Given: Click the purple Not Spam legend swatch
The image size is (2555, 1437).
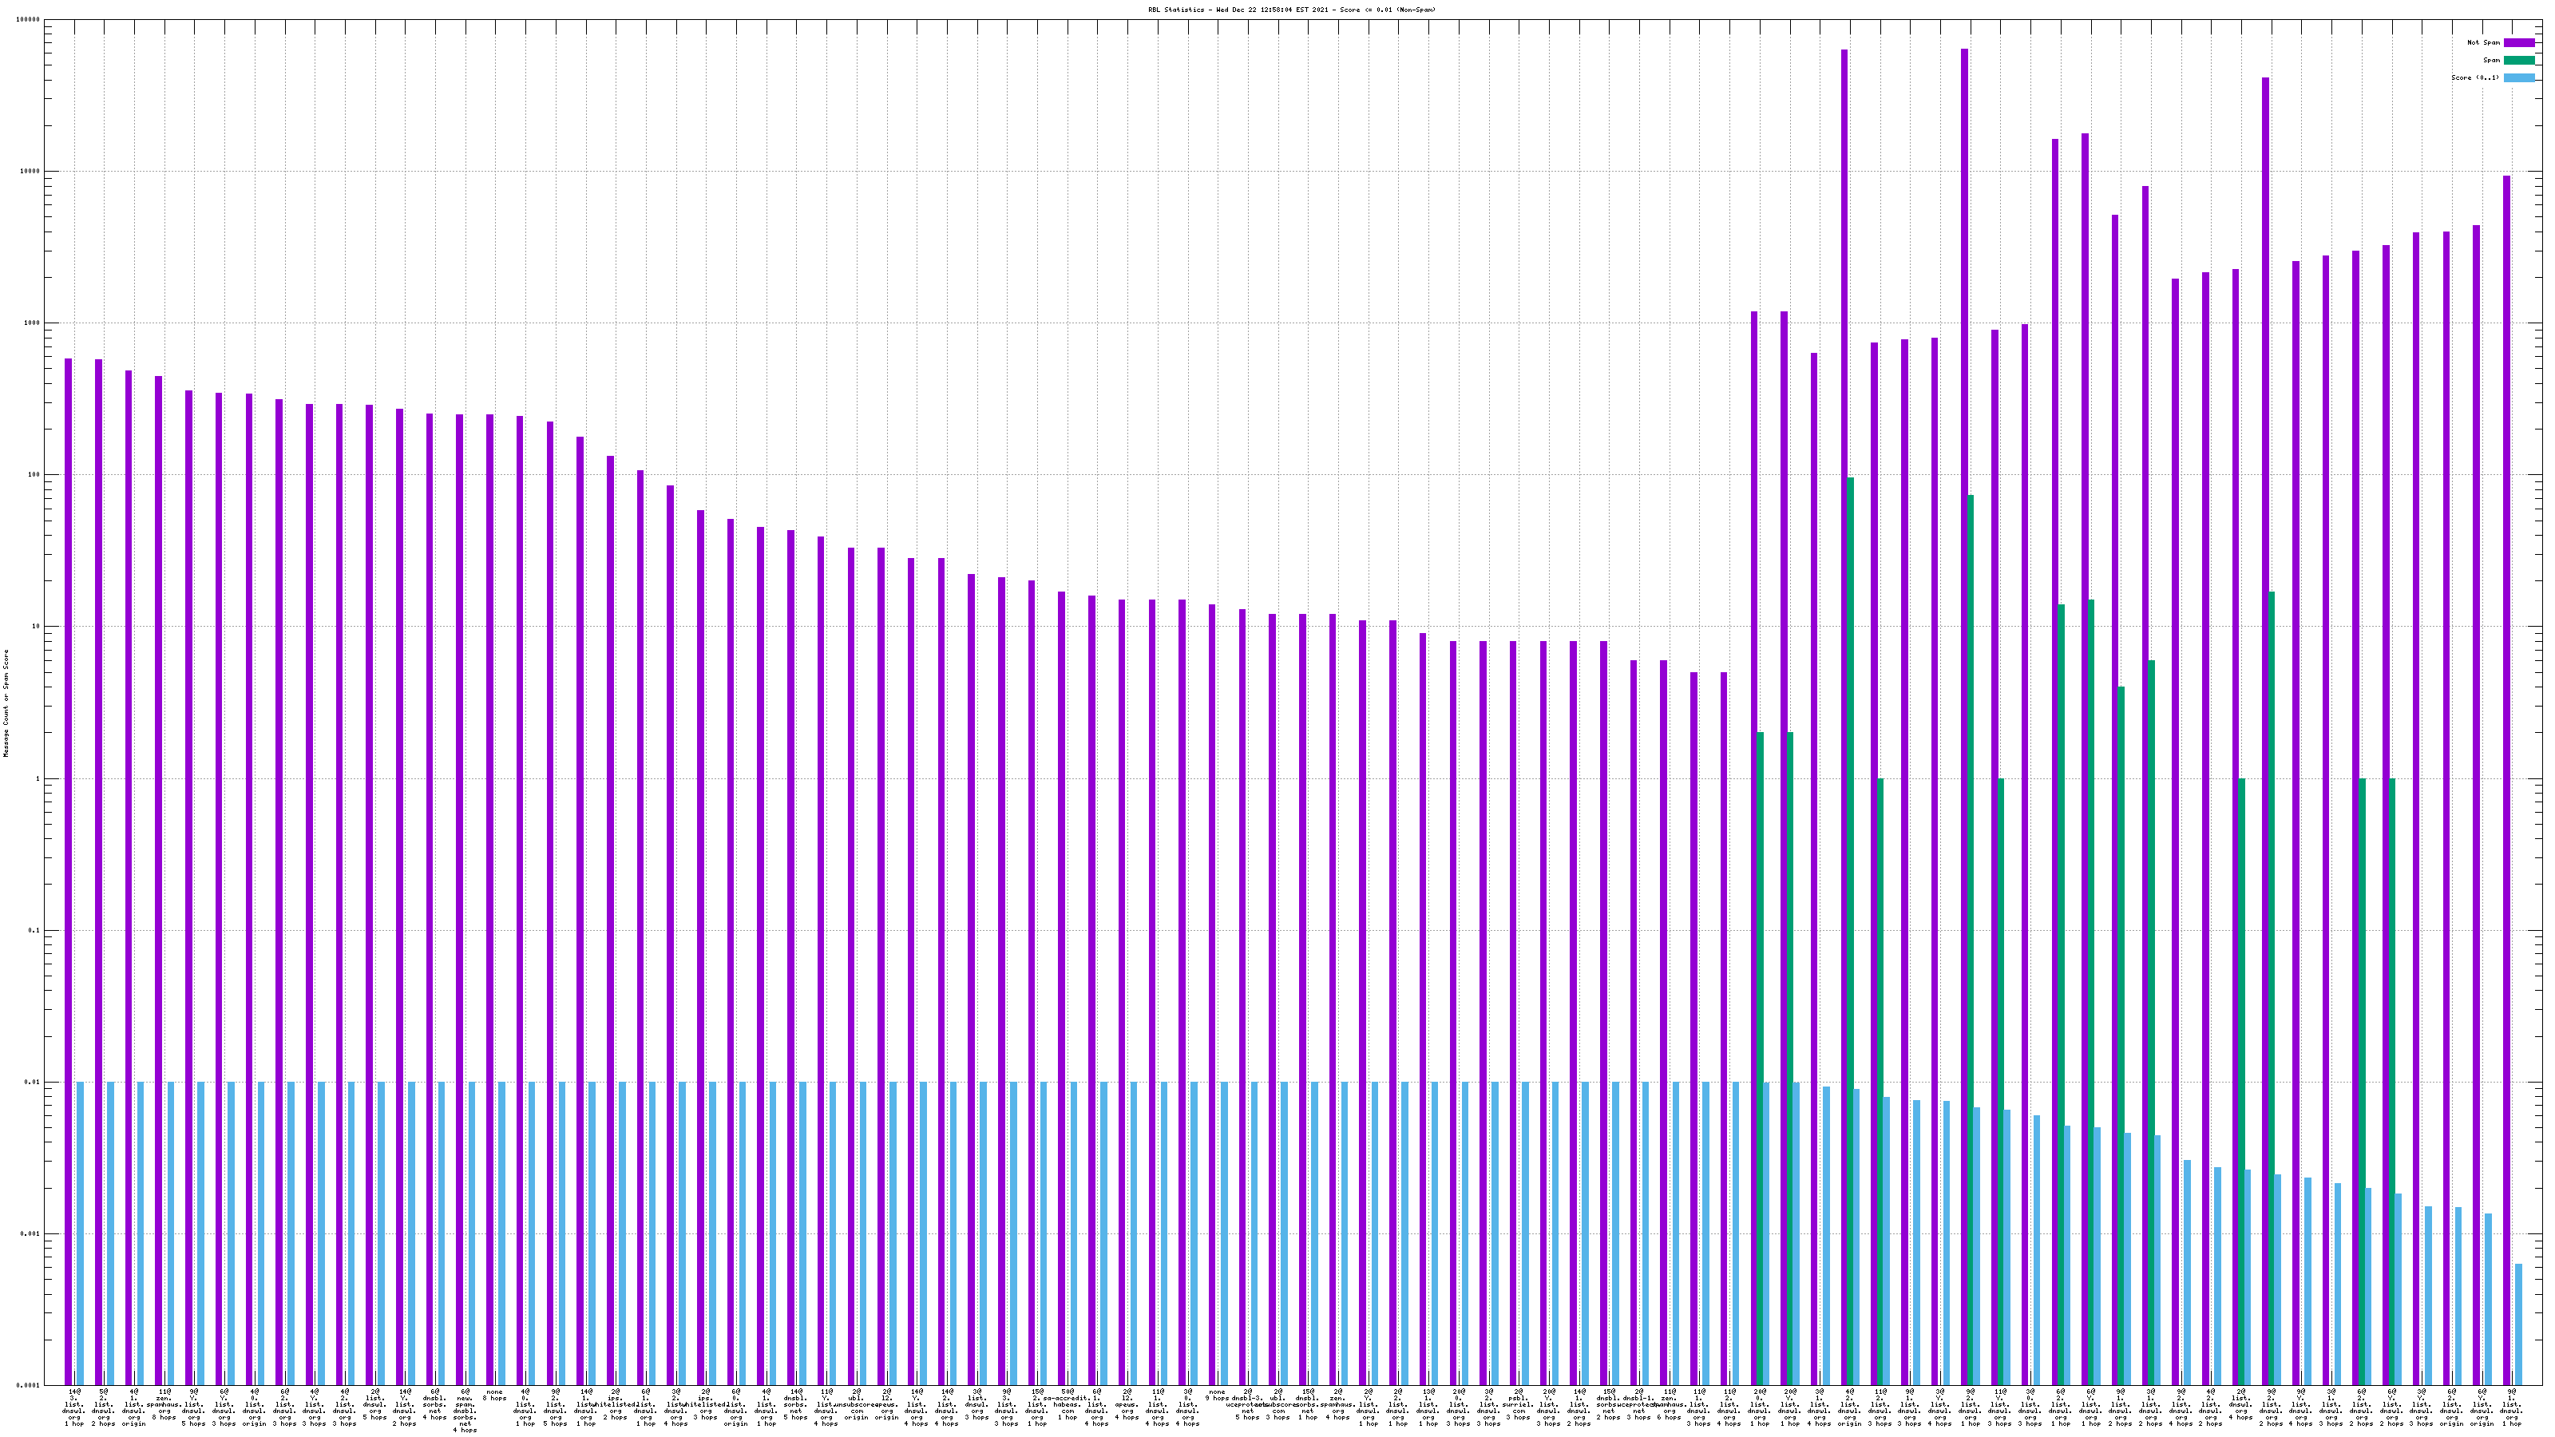Looking at the screenshot, I should 2518,42.
